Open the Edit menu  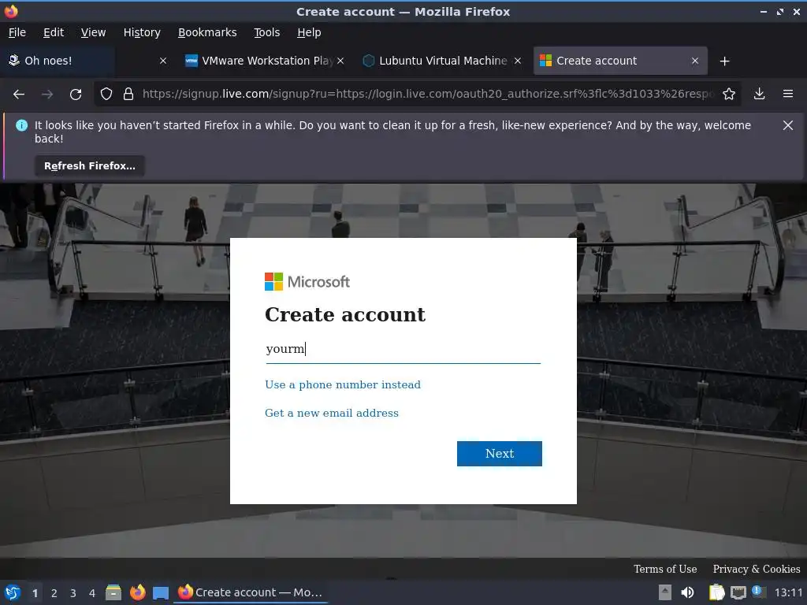[x=54, y=32]
